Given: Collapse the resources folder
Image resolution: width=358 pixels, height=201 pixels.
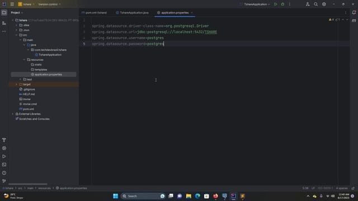Looking at the screenshot, I should tap(24, 60).
